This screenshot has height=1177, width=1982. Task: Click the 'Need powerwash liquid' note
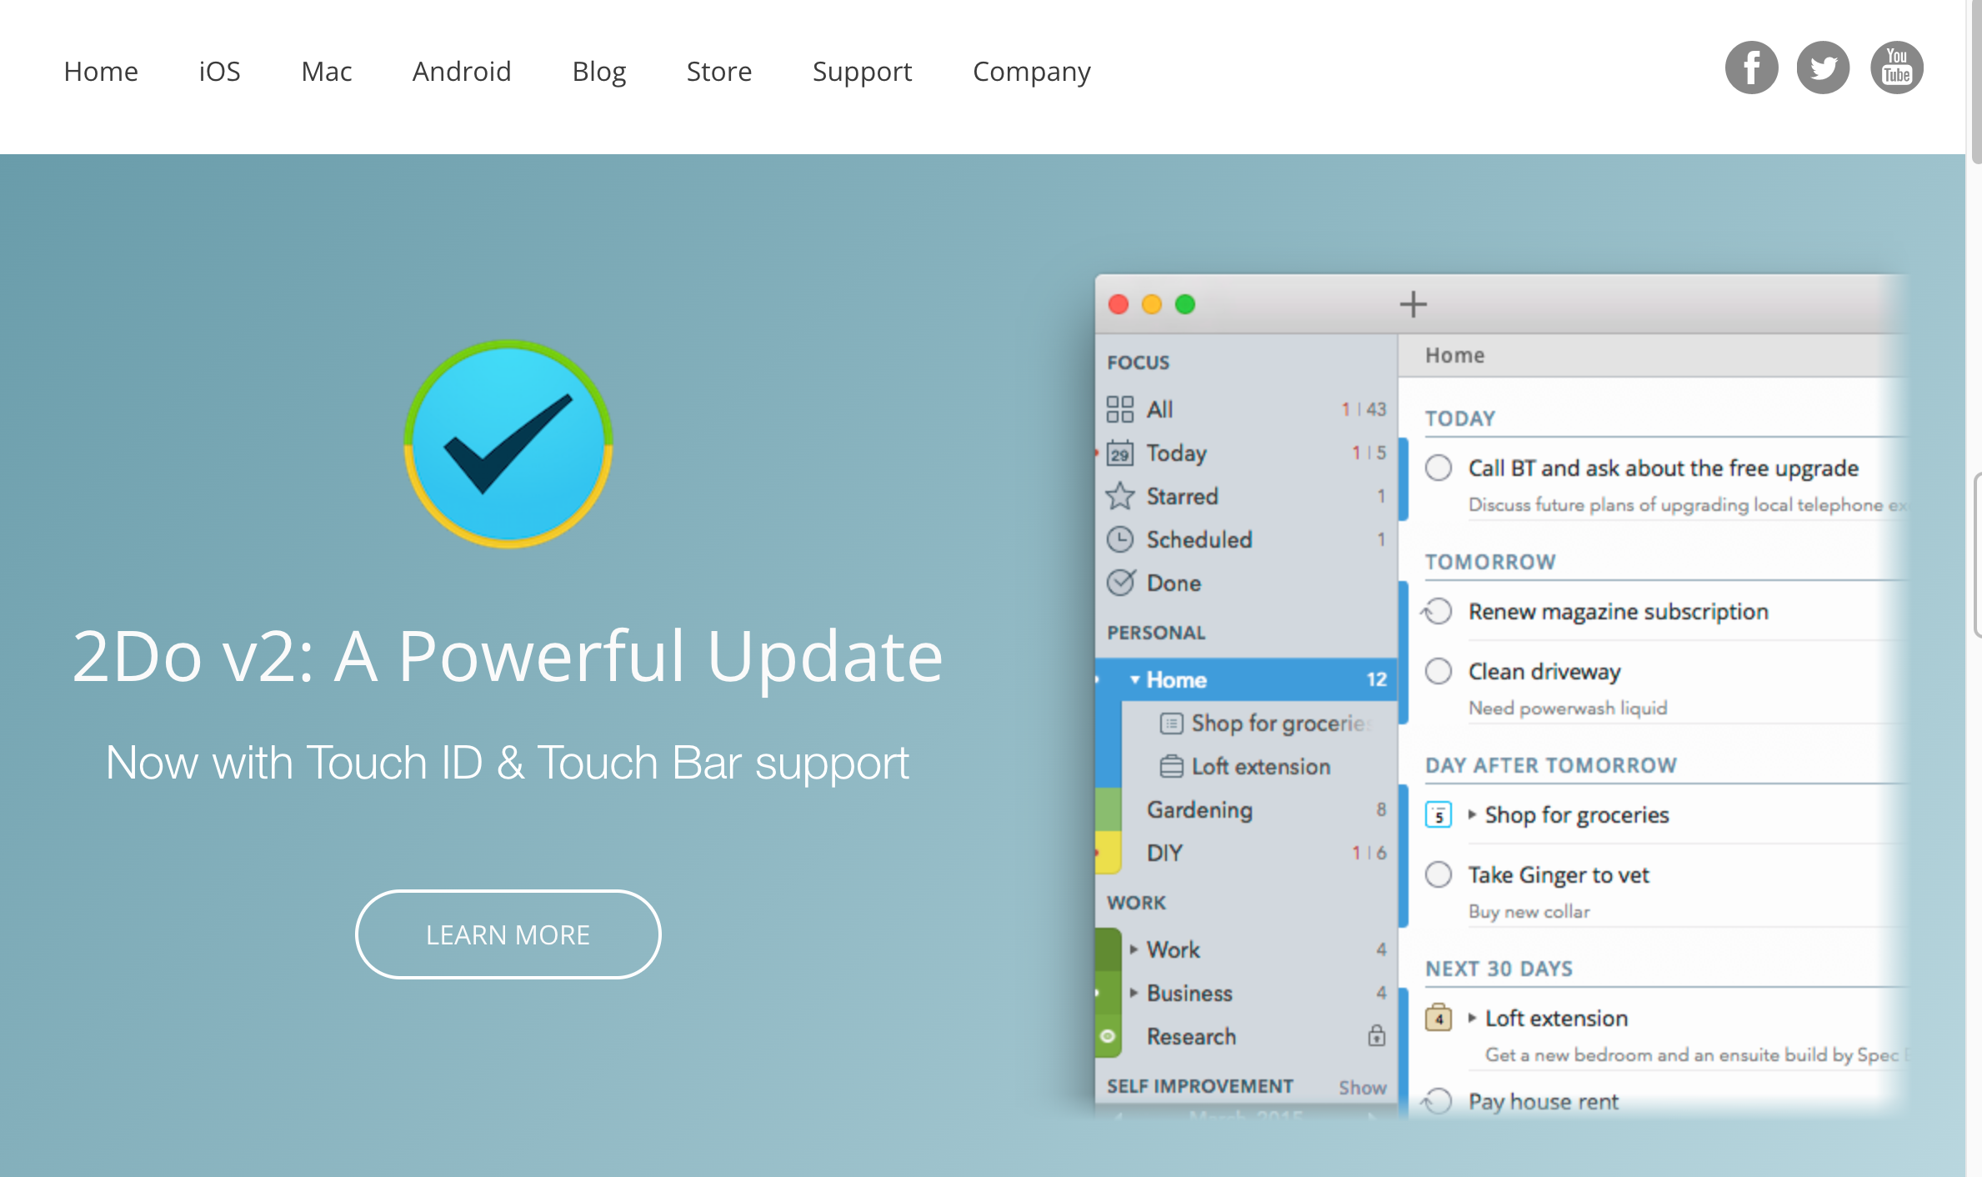pyautogui.click(x=1568, y=708)
